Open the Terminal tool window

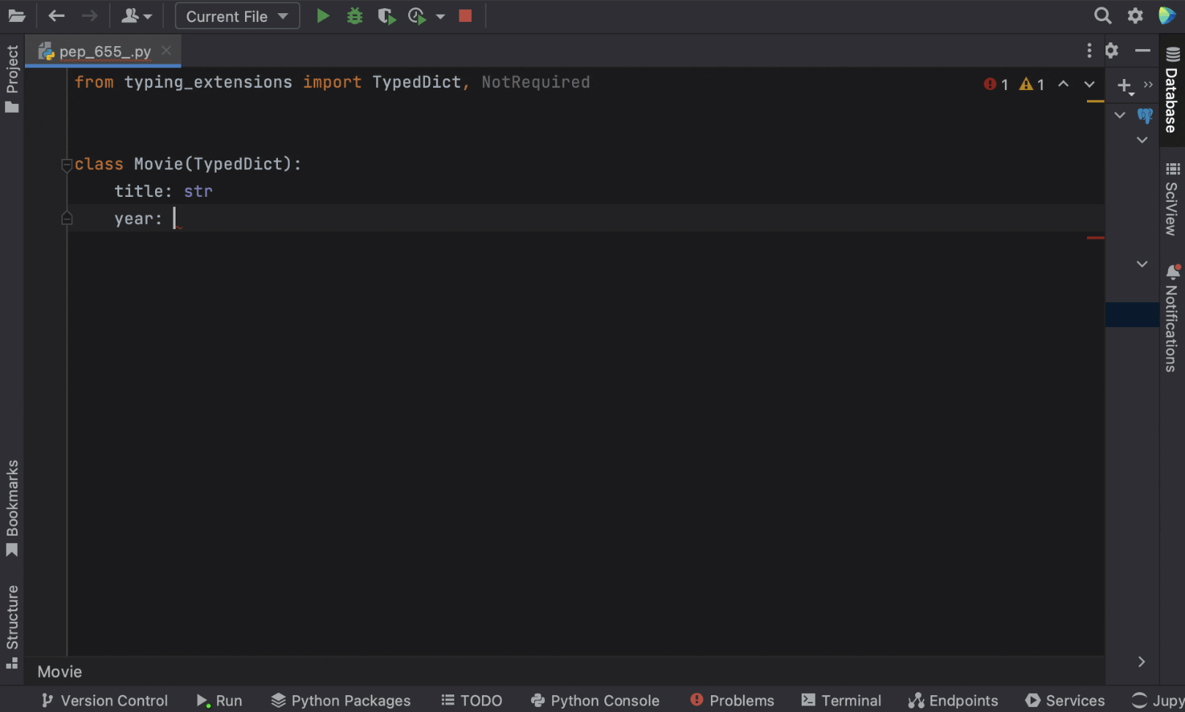coord(841,700)
